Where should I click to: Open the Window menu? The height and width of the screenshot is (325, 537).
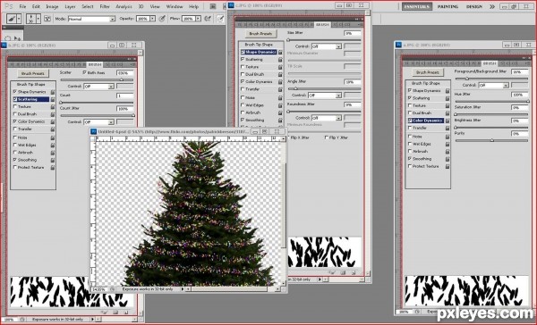pyautogui.click(x=175, y=6)
